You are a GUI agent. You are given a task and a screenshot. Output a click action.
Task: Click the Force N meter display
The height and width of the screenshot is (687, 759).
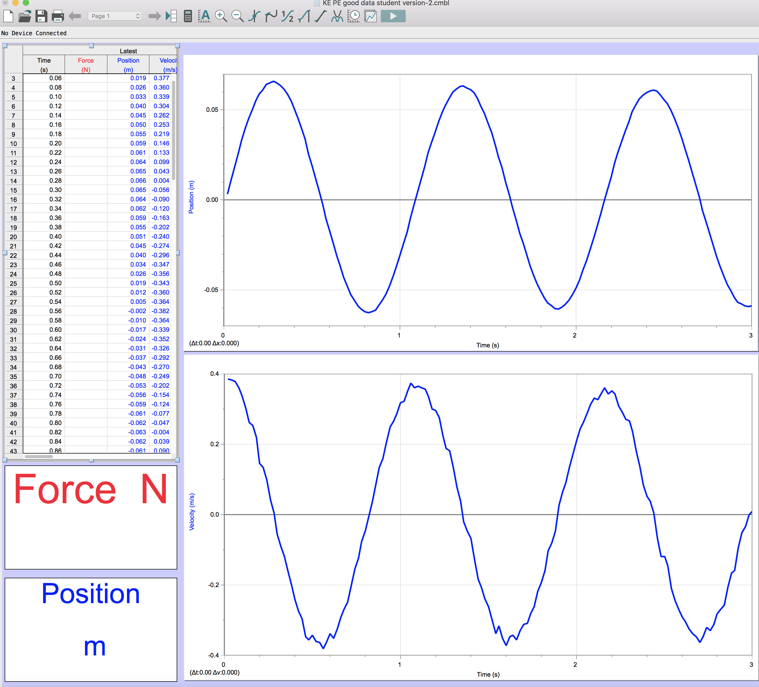click(x=91, y=517)
